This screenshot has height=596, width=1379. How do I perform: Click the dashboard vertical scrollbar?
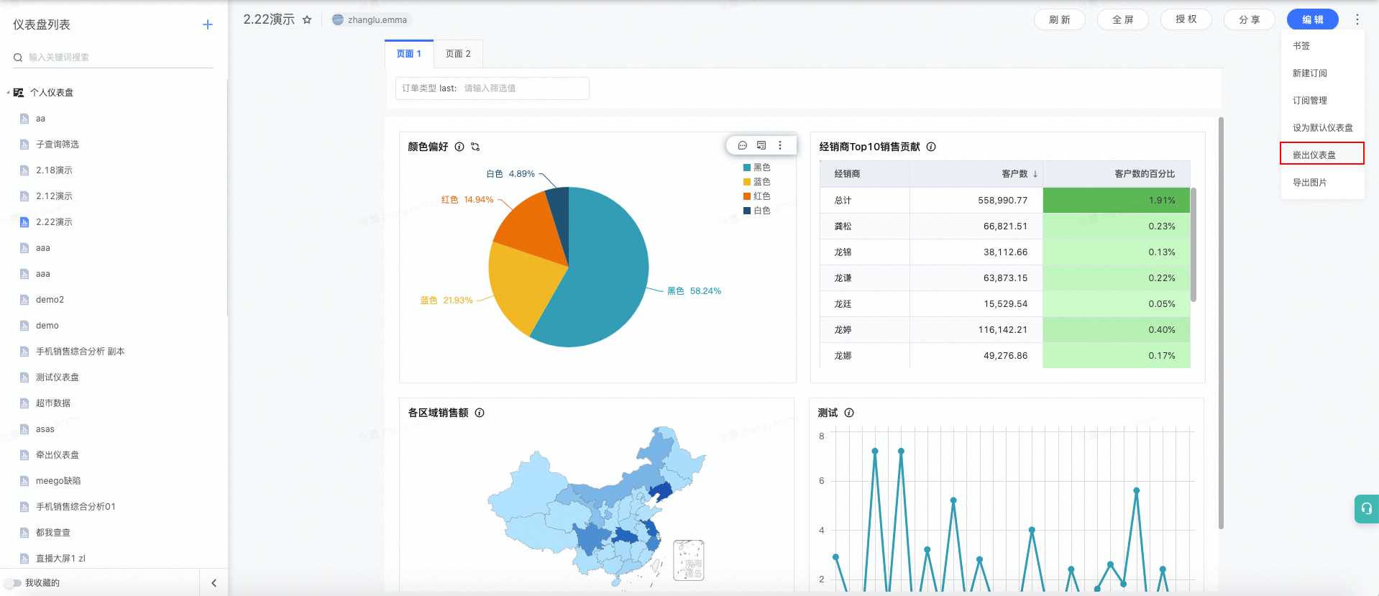pyautogui.click(x=1221, y=324)
